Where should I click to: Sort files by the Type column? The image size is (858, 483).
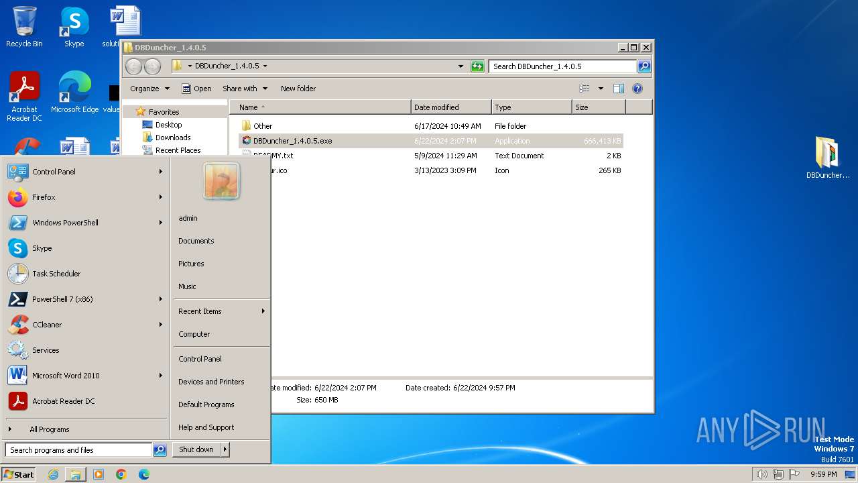coord(532,107)
